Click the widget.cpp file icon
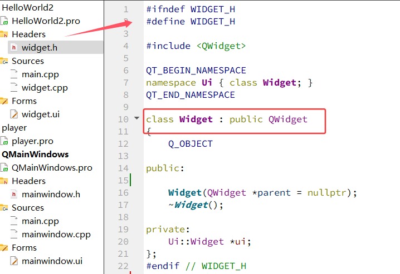This screenshot has height=274, width=400. 14,87
